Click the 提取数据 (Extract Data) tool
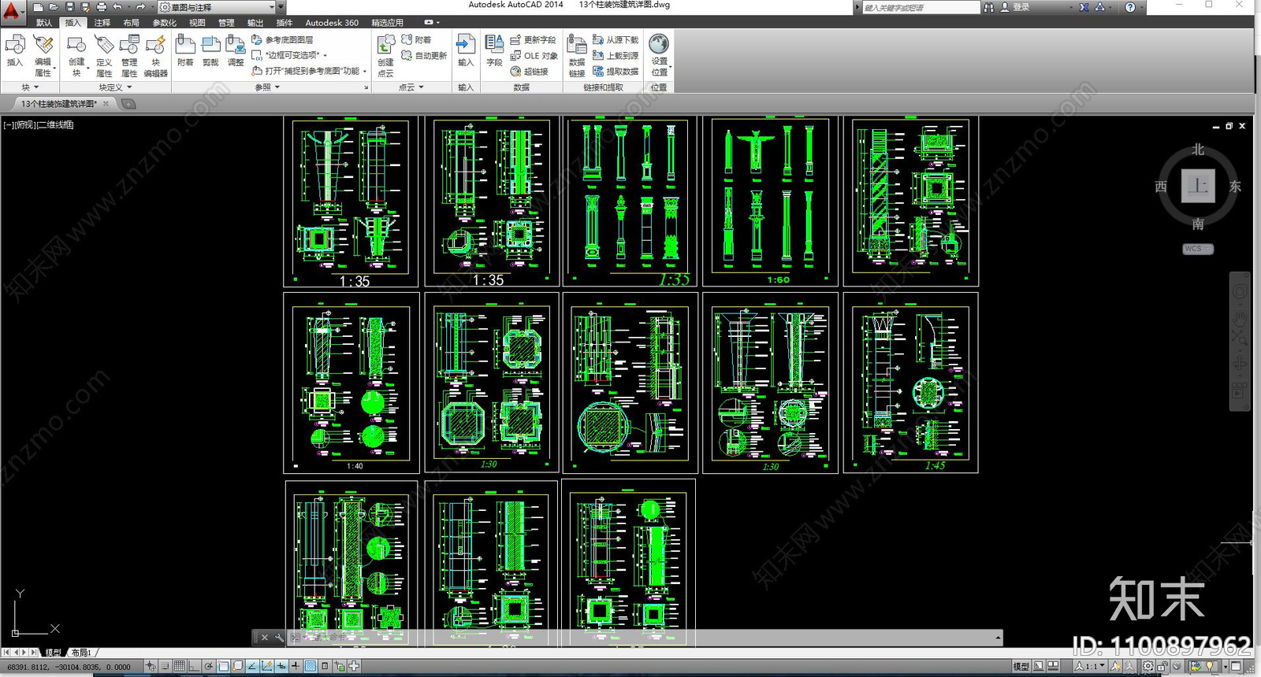This screenshot has width=1261, height=677. tap(615, 72)
